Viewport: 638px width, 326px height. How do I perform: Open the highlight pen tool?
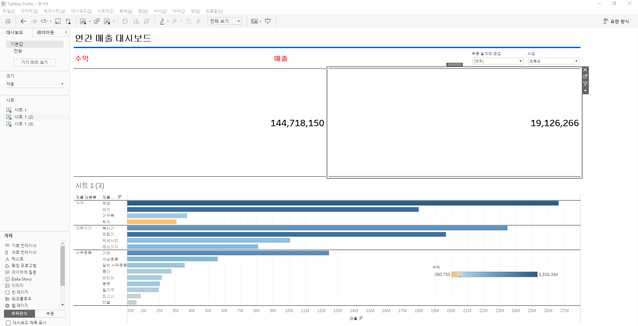point(162,21)
